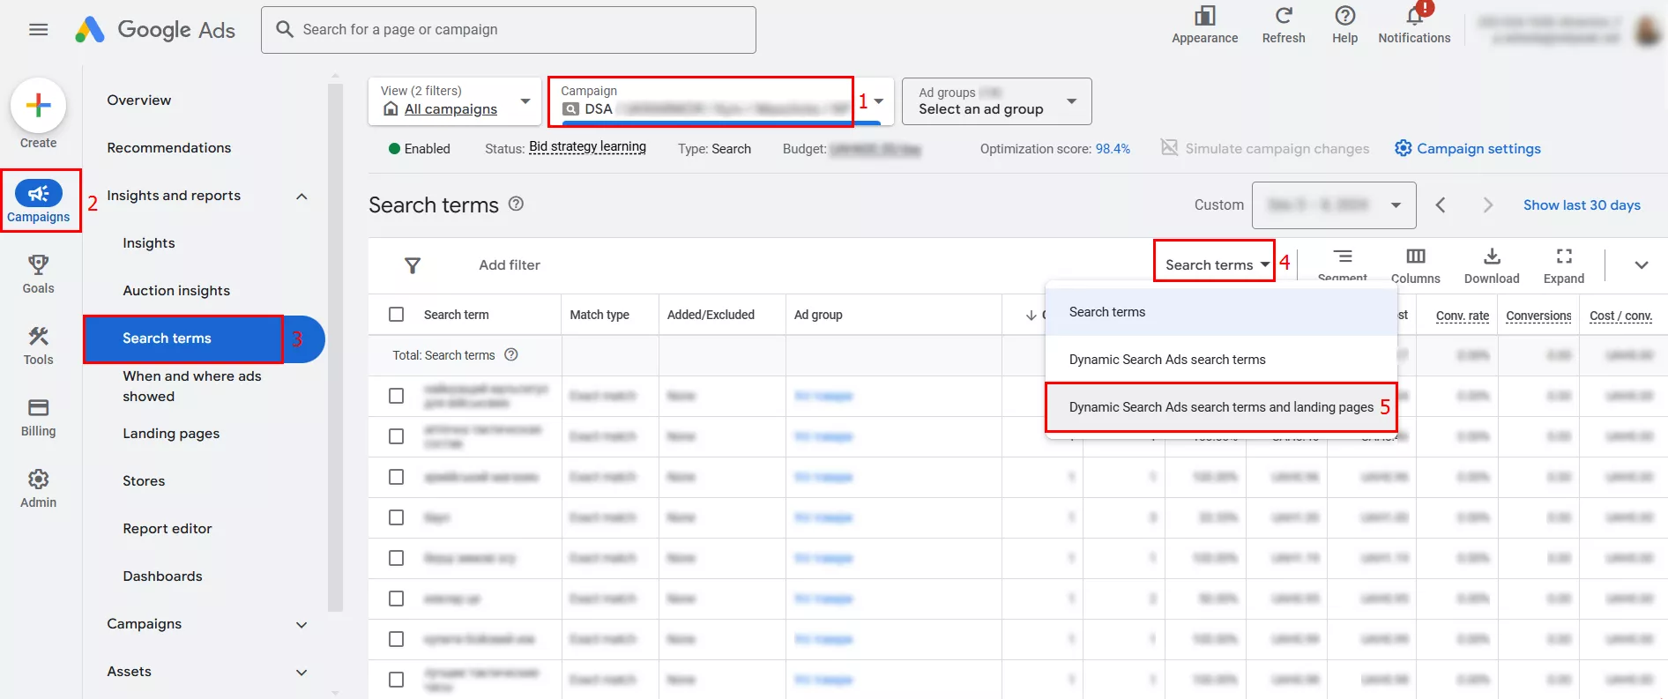The image size is (1668, 699).
Task: Open Report editor
Action: [168, 529]
